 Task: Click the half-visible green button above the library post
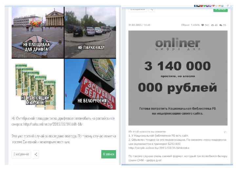[x=221, y=10]
